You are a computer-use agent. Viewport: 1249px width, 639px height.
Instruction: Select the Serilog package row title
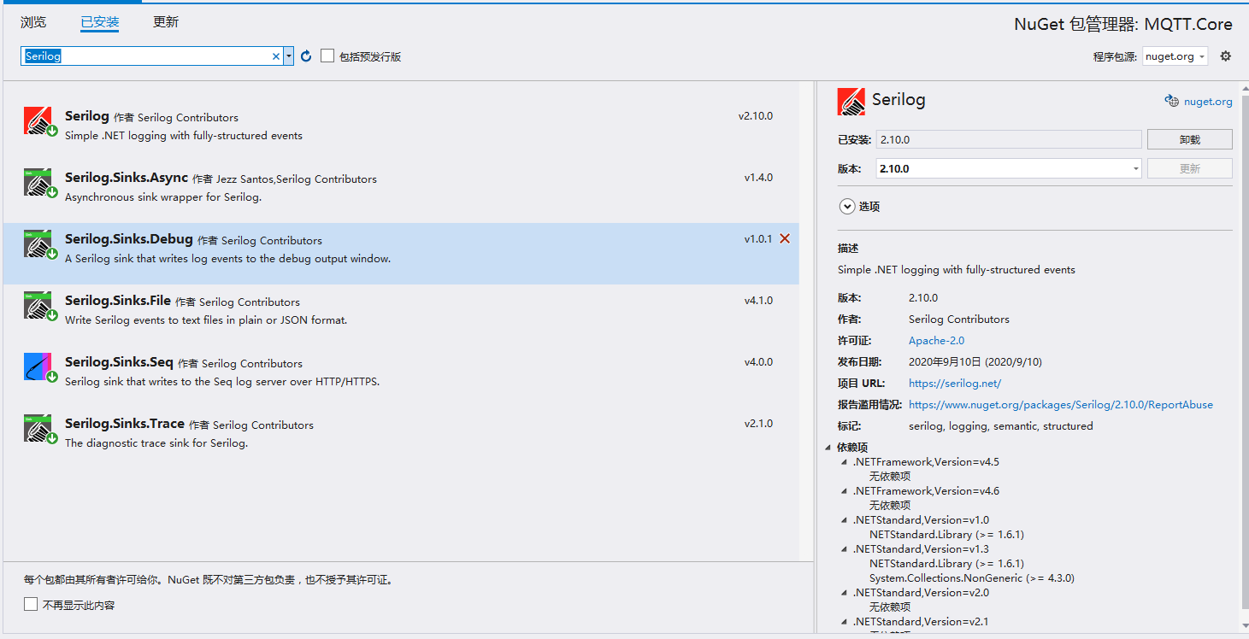tap(87, 116)
